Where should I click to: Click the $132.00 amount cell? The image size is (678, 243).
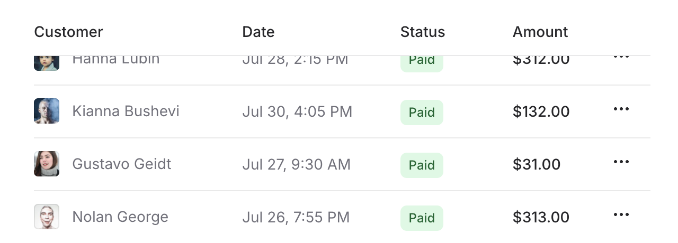click(x=541, y=112)
